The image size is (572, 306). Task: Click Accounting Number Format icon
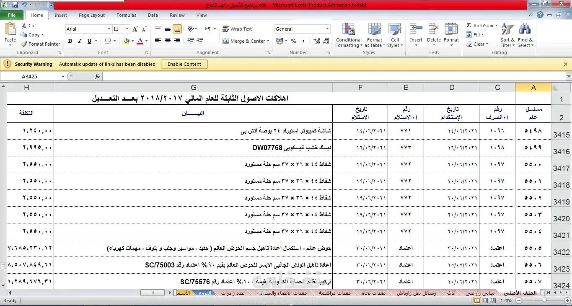pos(280,41)
